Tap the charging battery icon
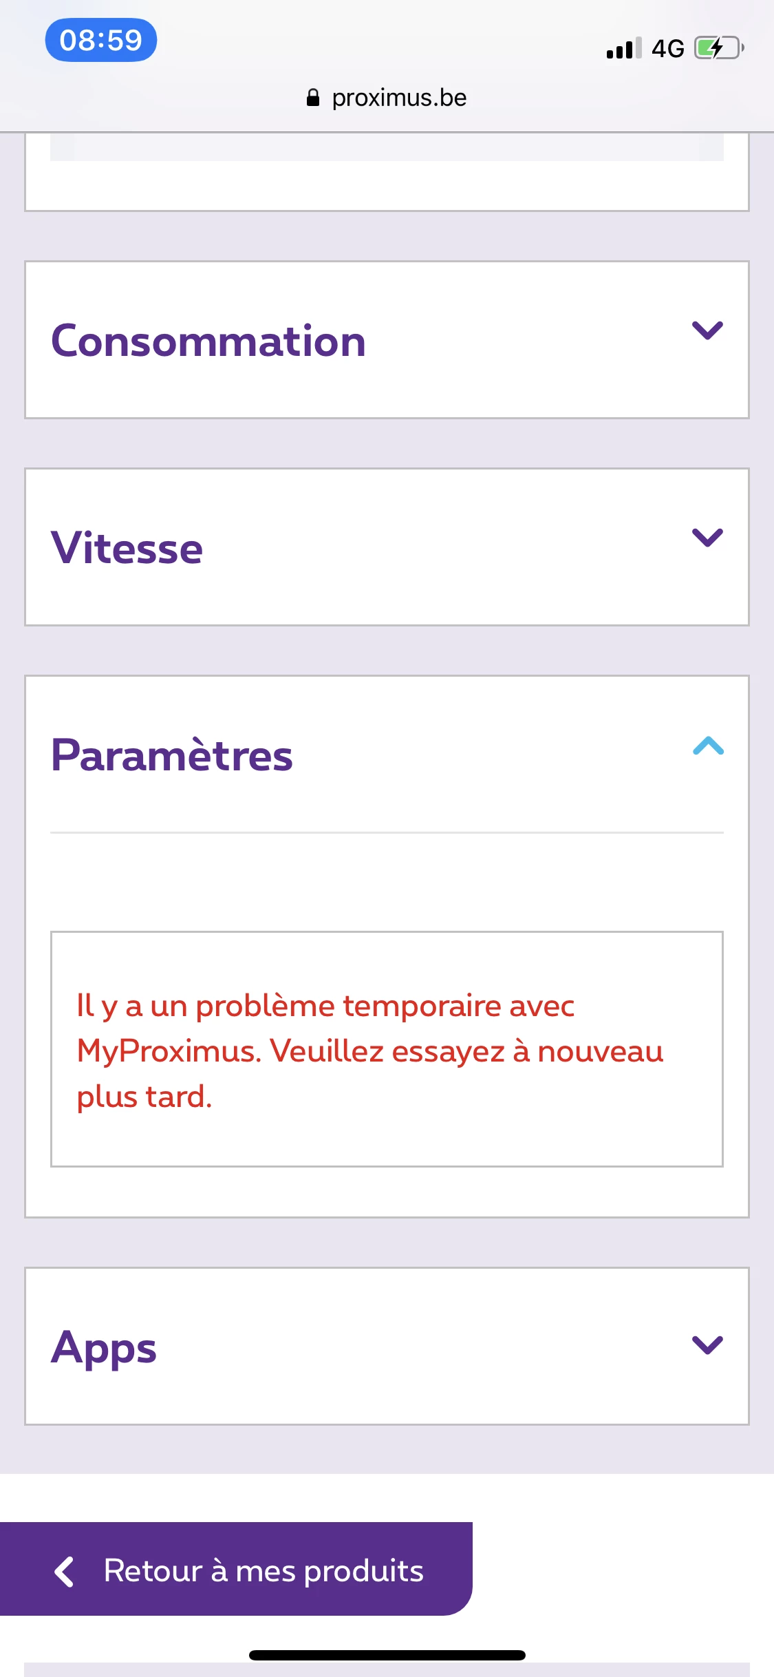 point(719,48)
